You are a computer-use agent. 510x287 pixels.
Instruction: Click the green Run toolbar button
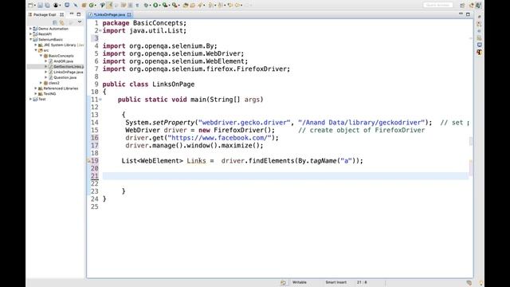(155, 5)
